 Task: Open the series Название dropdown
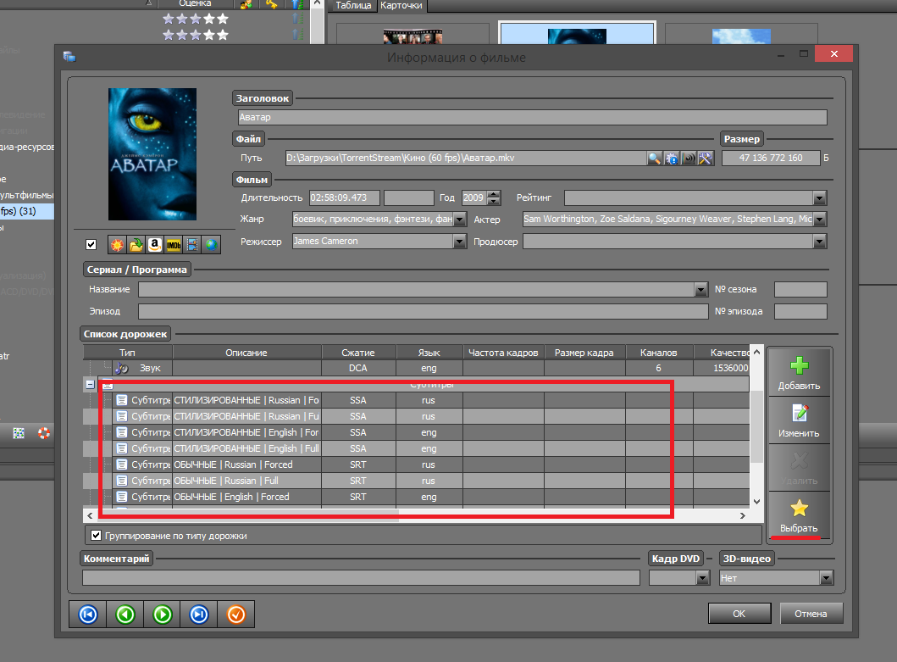point(700,290)
